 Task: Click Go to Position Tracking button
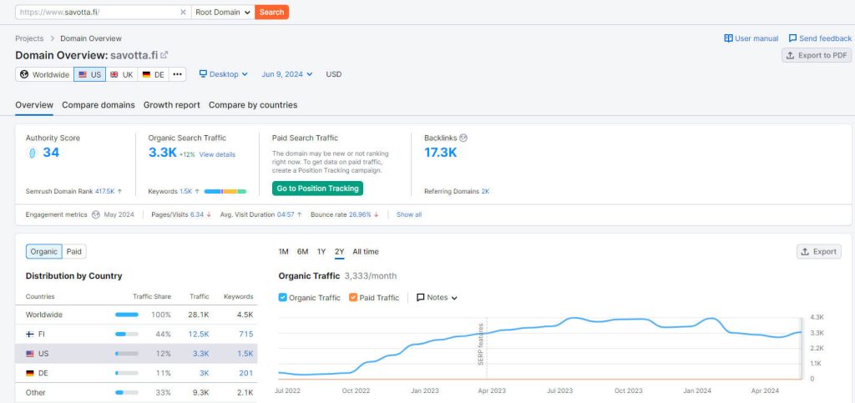coord(317,189)
